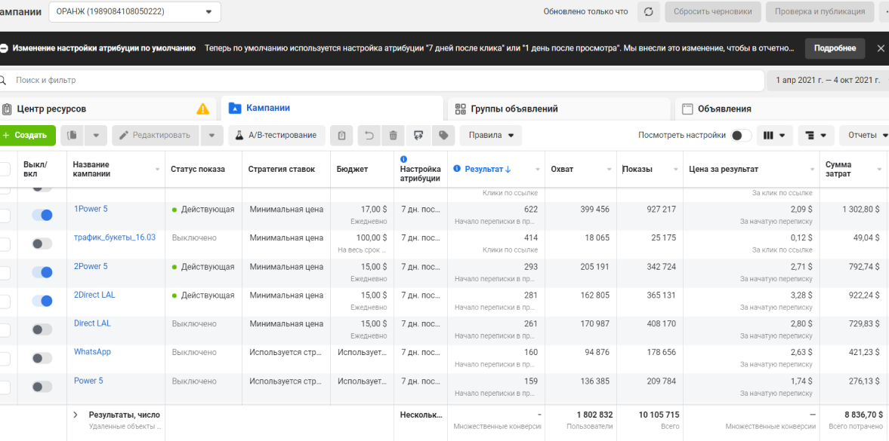The height and width of the screenshot is (441, 889).
Task: Toggle 2Power 5 campaign switch
Action: [42, 272]
